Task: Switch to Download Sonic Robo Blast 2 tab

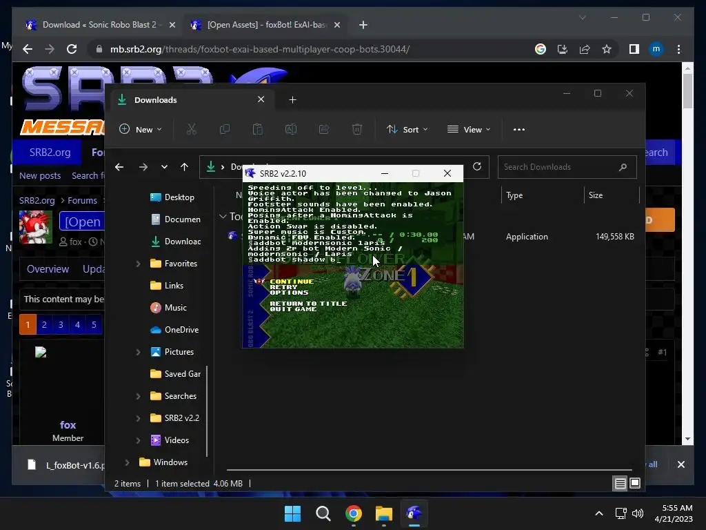Action: (99, 25)
